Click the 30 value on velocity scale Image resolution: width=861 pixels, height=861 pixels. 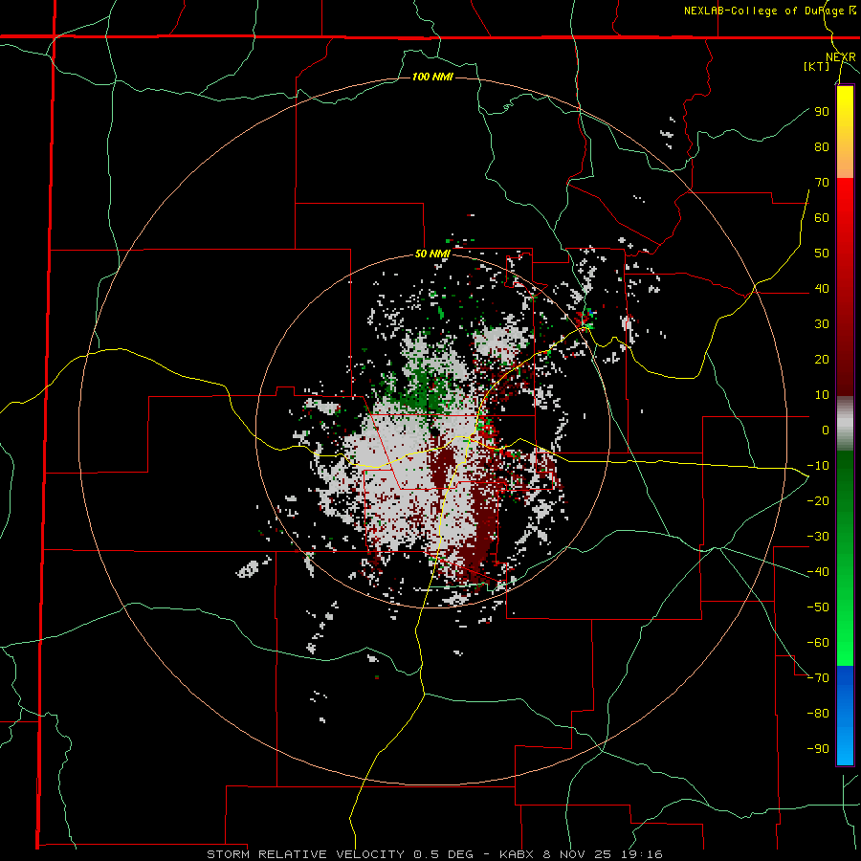click(x=822, y=324)
